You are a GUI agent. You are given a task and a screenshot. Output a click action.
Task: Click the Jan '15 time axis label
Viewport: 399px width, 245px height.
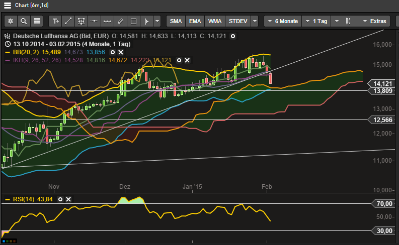click(192, 187)
